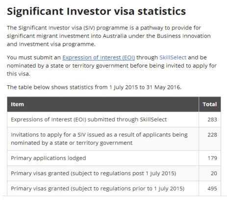227x201 pixels.
Task: Click the 495 total value
Action: 212,188
